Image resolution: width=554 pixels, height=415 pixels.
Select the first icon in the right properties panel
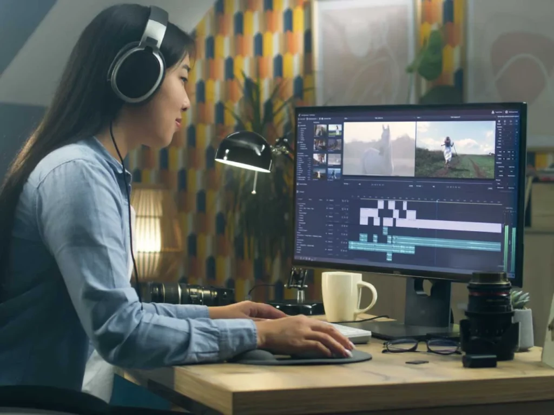click(x=499, y=121)
